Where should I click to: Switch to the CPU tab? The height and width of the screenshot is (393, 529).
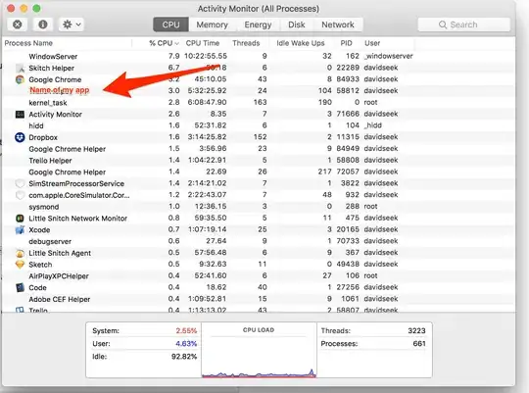tap(170, 25)
